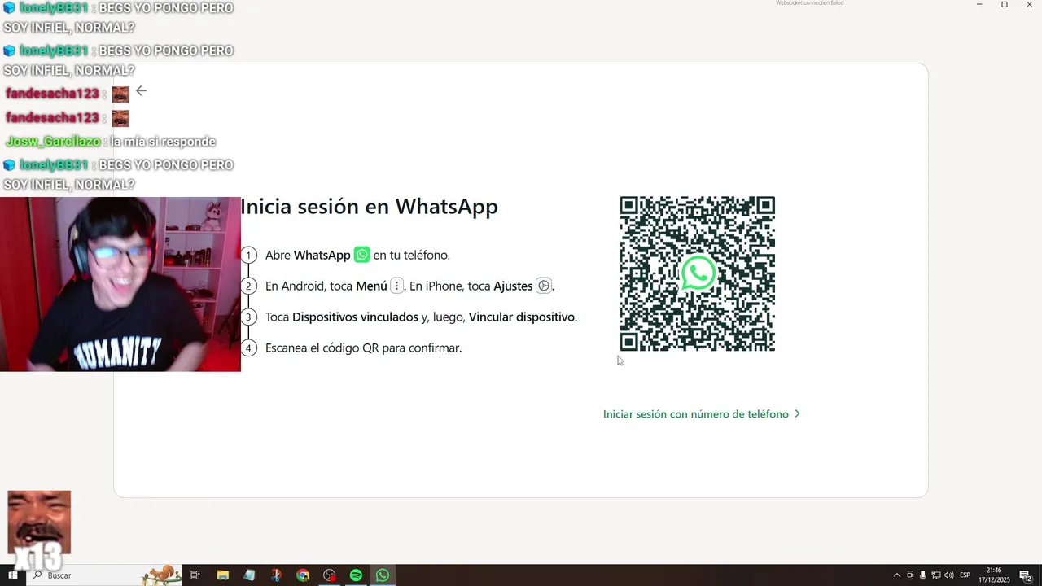Maximize the WhatsApp window

[x=1005, y=5]
